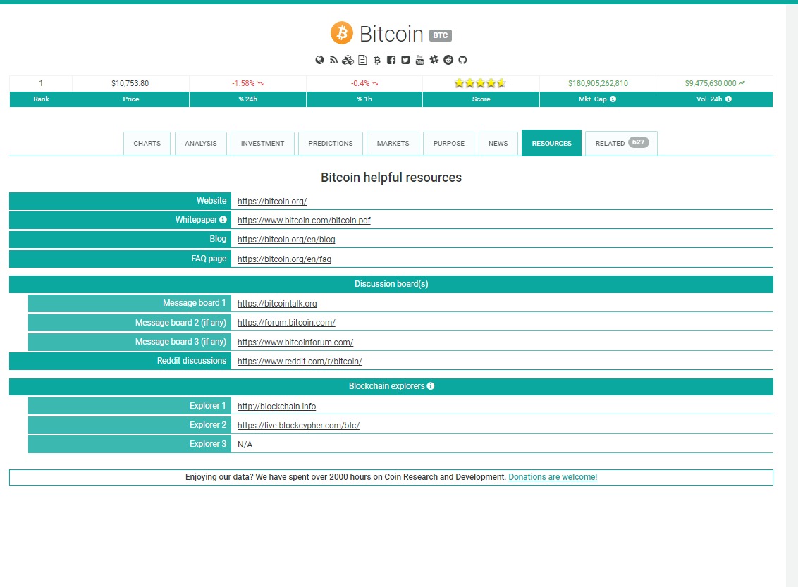Viewport: 798px width, 587px height.
Task: Open the bitcoin.org FAQ link
Action: click(x=284, y=259)
